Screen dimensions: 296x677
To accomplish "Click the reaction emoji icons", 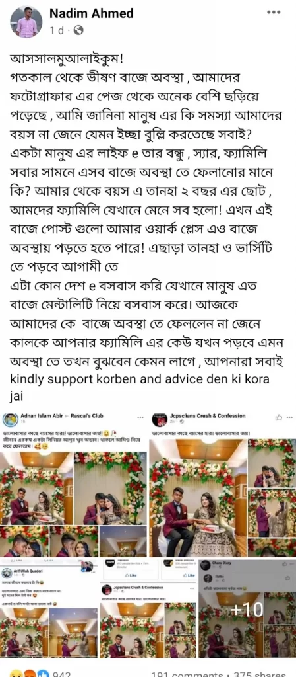I will (25, 674).
